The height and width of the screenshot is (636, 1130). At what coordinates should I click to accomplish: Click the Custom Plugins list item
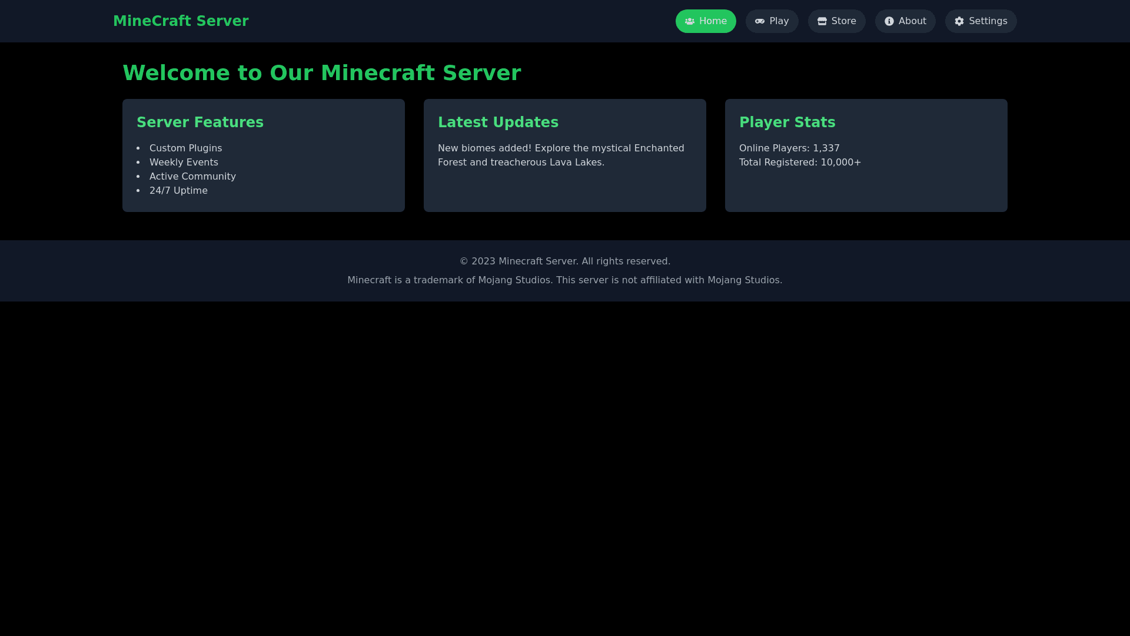[x=185, y=148]
